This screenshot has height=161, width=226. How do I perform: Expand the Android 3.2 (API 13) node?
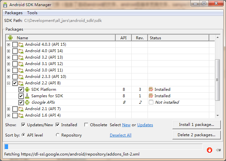pos(9,58)
